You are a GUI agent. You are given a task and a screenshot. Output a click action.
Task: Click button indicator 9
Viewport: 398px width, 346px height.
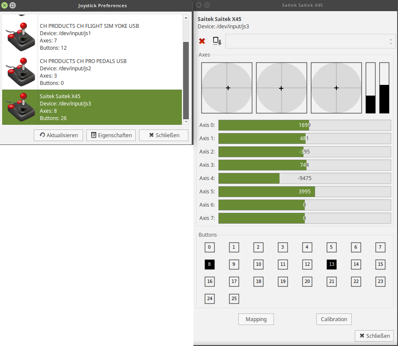[x=234, y=264]
